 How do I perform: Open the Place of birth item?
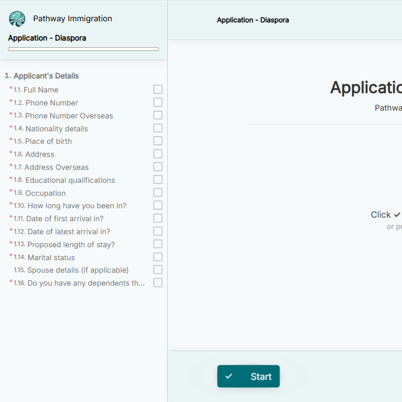point(48,141)
